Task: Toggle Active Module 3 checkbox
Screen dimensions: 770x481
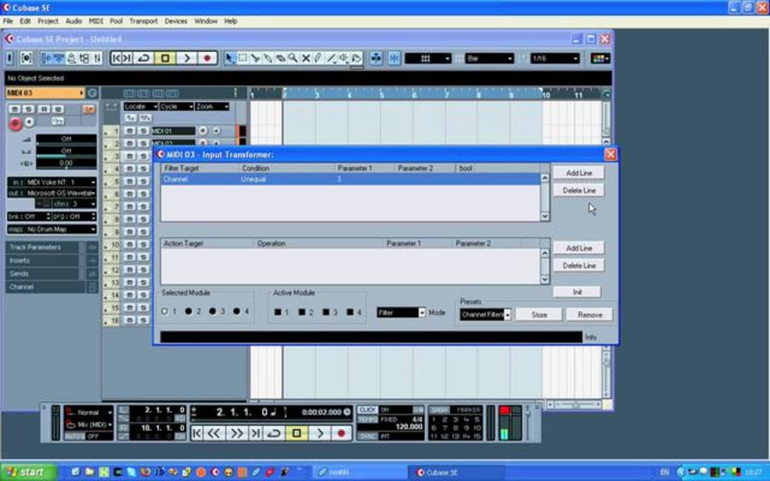Action: click(x=325, y=312)
